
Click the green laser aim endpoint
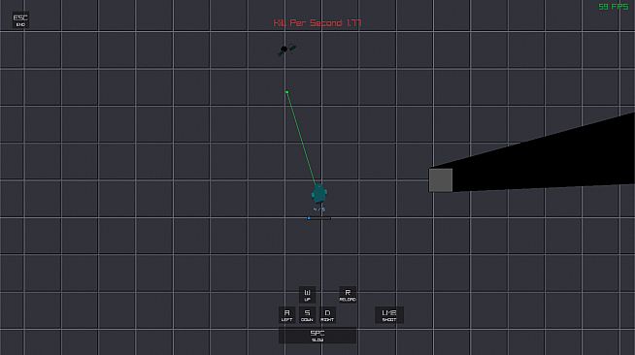click(286, 92)
